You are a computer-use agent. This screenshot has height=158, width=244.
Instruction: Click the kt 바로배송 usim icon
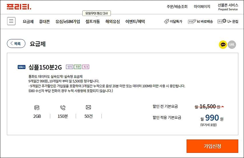192,21
